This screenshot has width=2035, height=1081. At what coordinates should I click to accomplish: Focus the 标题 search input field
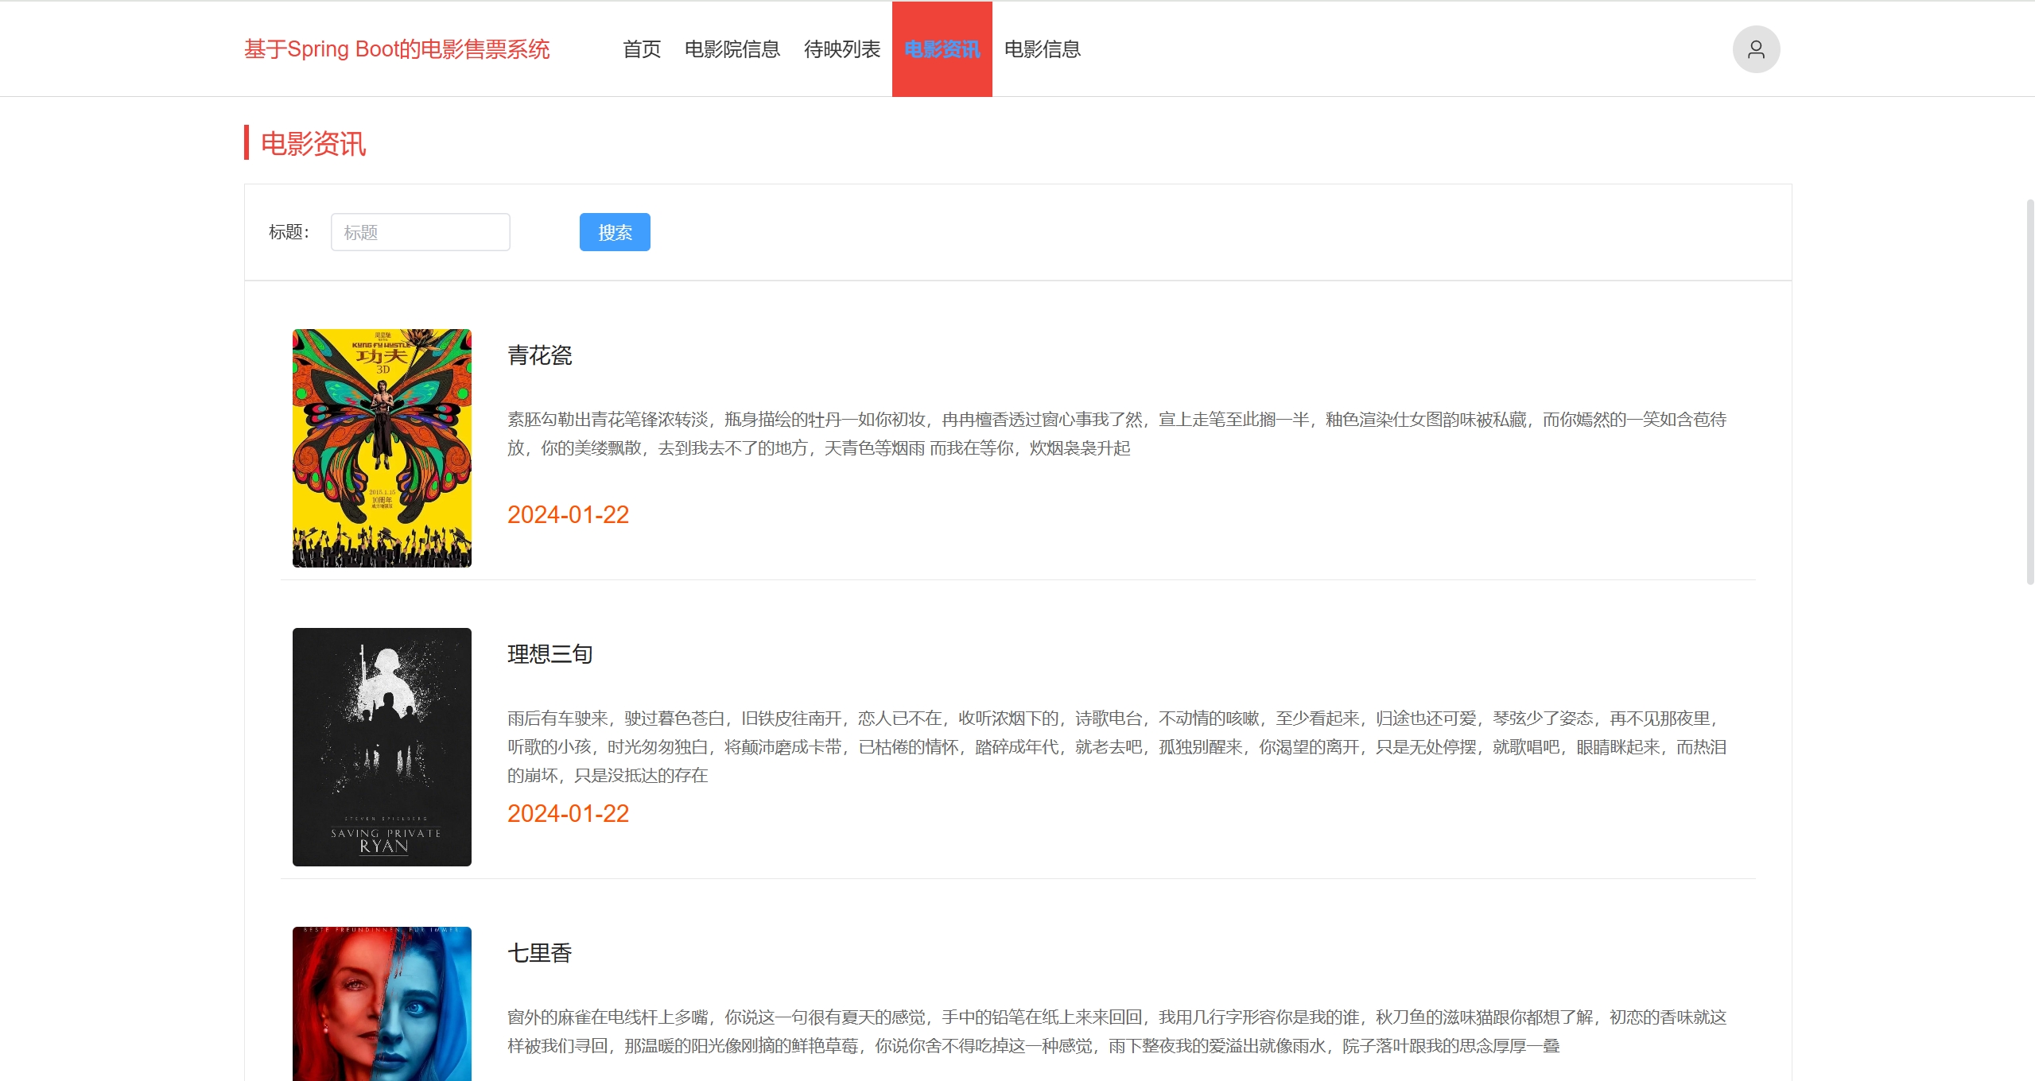pos(421,232)
